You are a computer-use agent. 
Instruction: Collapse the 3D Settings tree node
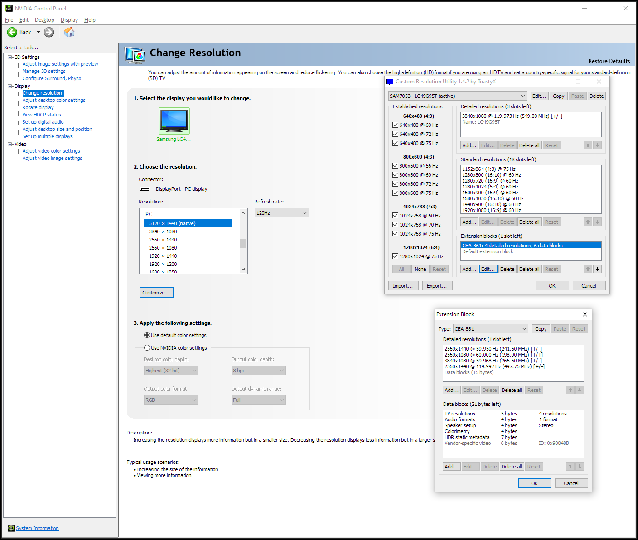click(x=10, y=57)
